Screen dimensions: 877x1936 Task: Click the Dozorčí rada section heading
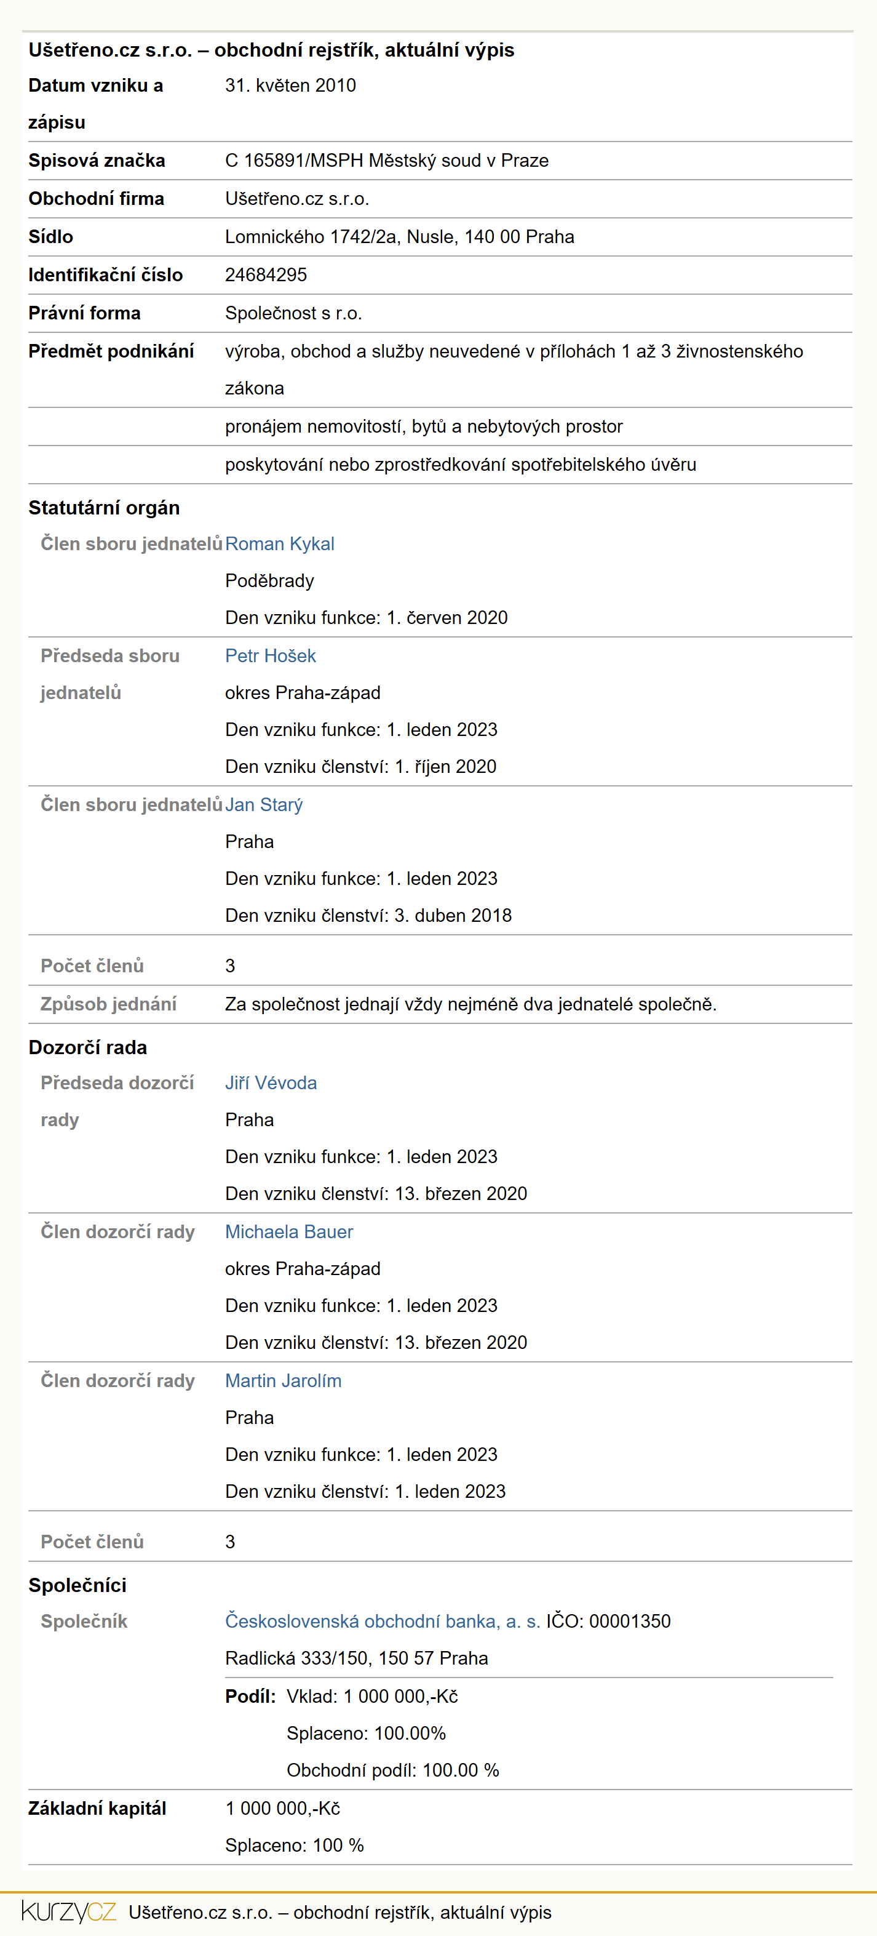87,1047
